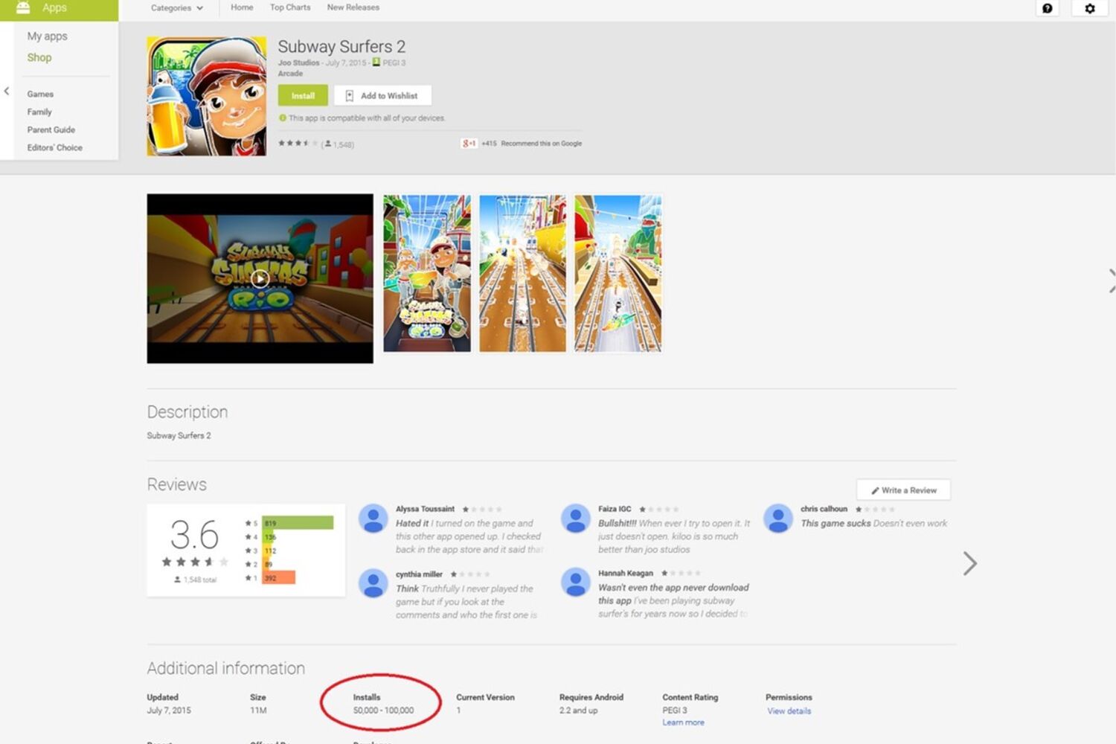Image resolution: width=1116 pixels, height=744 pixels.
Task: Open the settings gear icon
Action: pos(1089,8)
